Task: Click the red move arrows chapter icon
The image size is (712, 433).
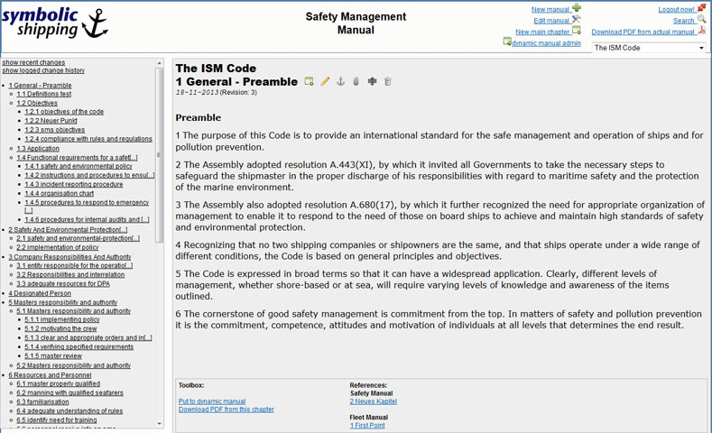Action: 372,82
